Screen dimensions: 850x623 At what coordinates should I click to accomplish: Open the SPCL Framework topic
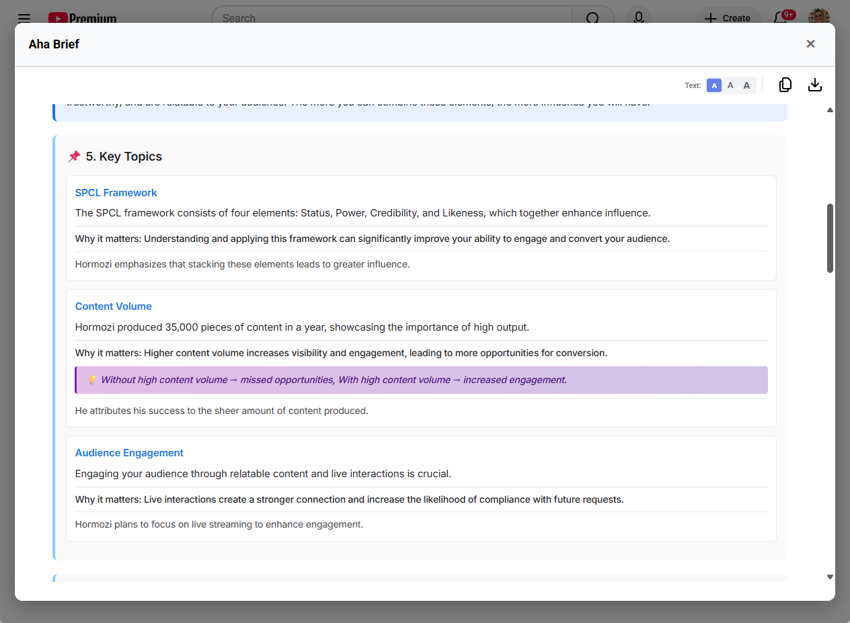point(116,193)
